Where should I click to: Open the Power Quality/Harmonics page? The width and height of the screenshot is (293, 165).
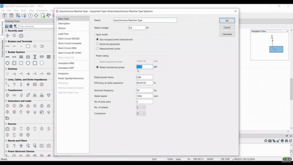click(x=71, y=78)
